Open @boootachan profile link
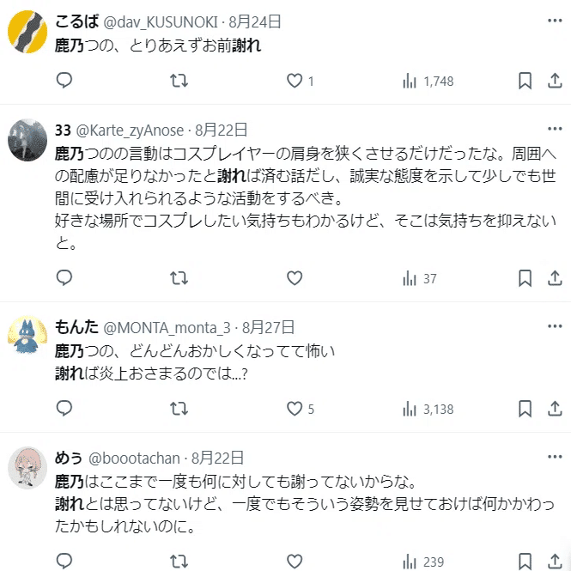The width and height of the screenshot is (571, 571). pos(134,459)
